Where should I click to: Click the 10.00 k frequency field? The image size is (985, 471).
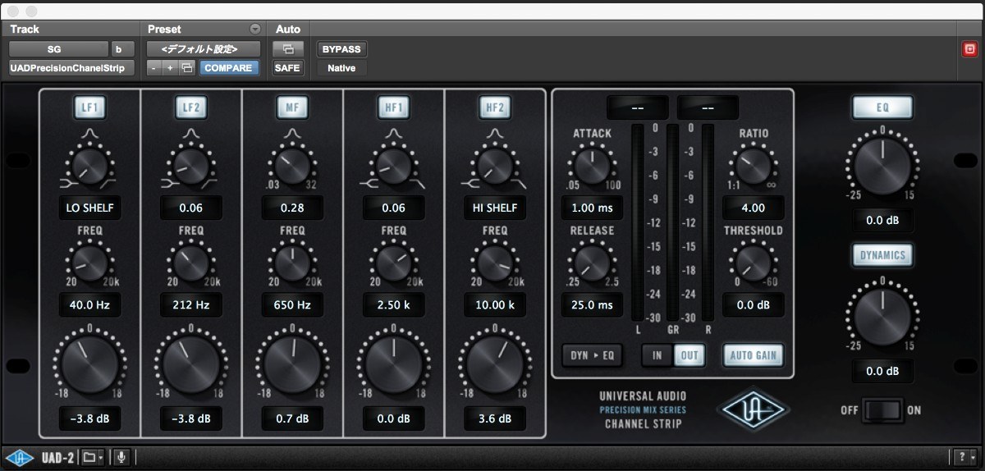tap(495, 305)
